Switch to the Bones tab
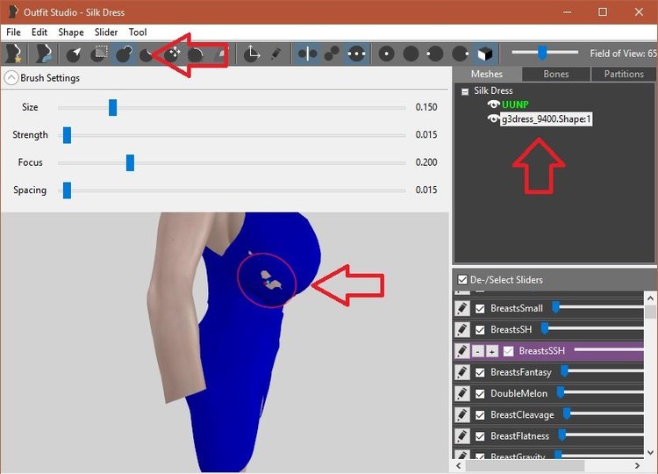Screen dimensions: 658x474 tap(556, 75)
